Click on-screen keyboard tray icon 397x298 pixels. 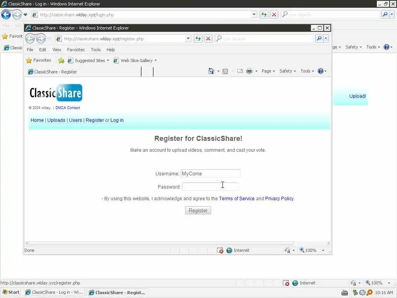(x=344, y=293)
